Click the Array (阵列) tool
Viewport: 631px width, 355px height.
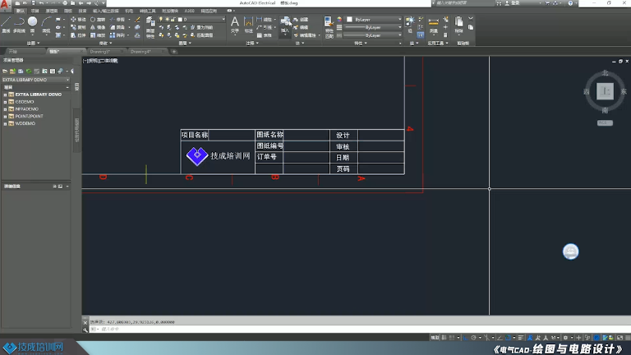[117, 35]
